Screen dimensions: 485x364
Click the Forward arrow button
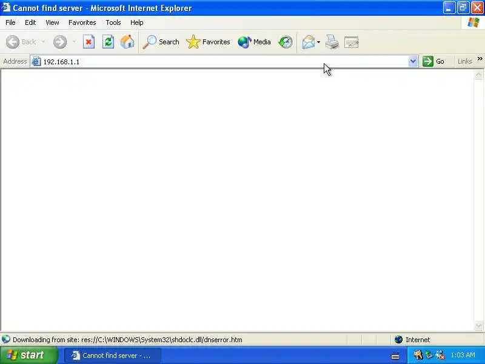[x=60, y=42]
